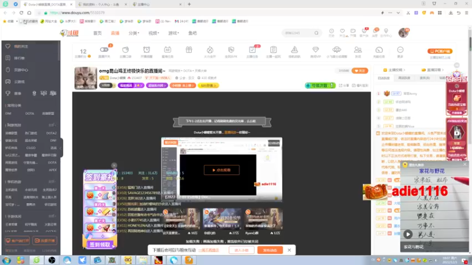The image size is (472, 265).
Task: Expand the 分类 dropdown menu
Action: (x=134, y=33)
